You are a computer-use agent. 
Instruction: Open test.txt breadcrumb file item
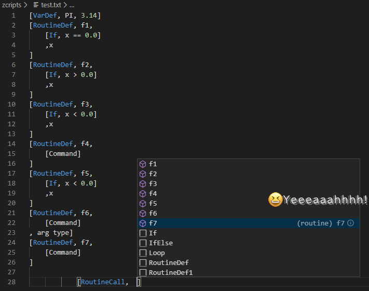click(x=50, y=4)
